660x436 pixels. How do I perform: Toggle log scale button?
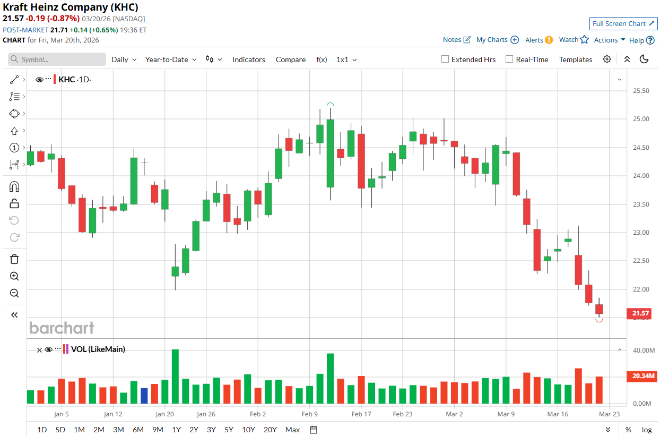pos(647,430)
